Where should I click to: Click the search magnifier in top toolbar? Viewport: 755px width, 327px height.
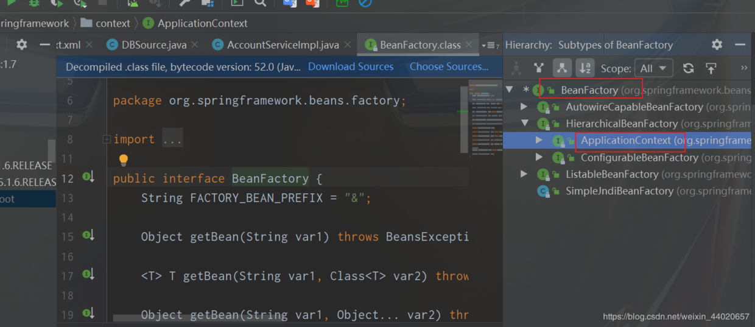(260, 2)
